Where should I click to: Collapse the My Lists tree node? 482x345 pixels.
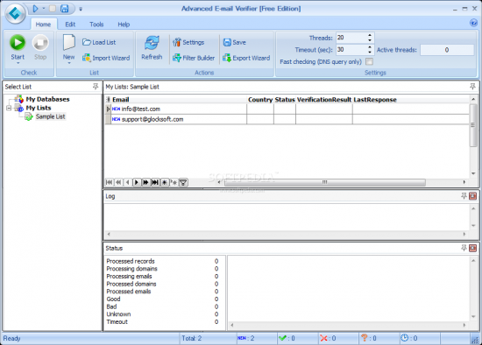tap(9, 108)
